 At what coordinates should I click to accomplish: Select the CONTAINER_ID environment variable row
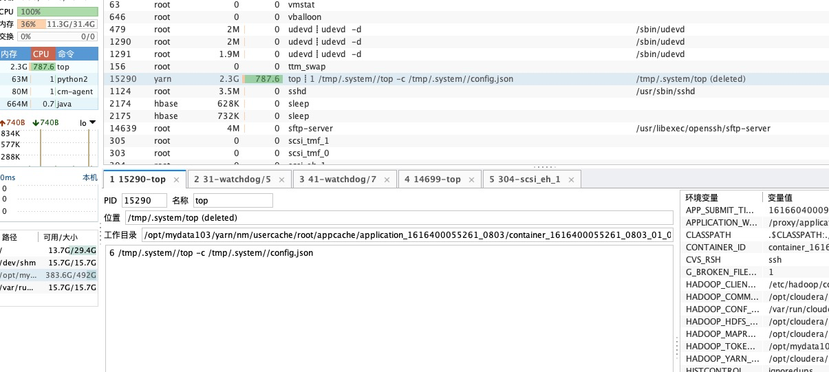755,247
